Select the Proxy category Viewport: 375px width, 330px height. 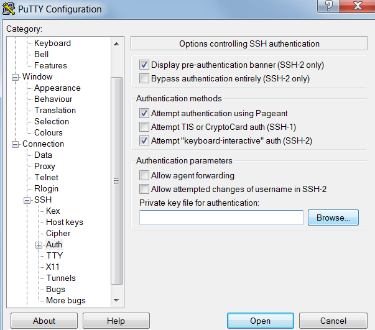45,167
